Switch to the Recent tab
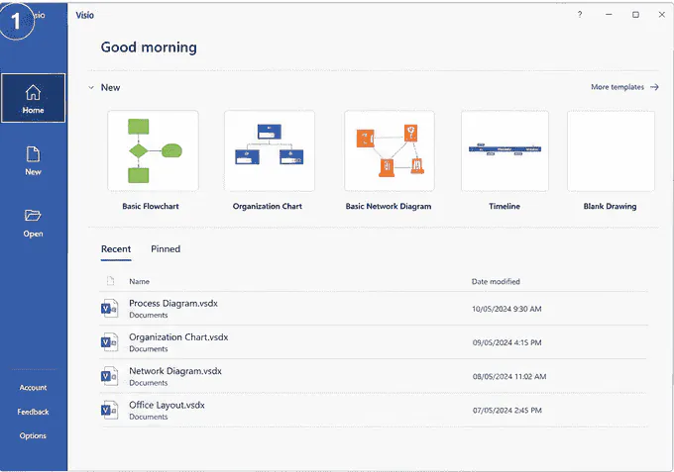674x472 pixels. point(116,249)
